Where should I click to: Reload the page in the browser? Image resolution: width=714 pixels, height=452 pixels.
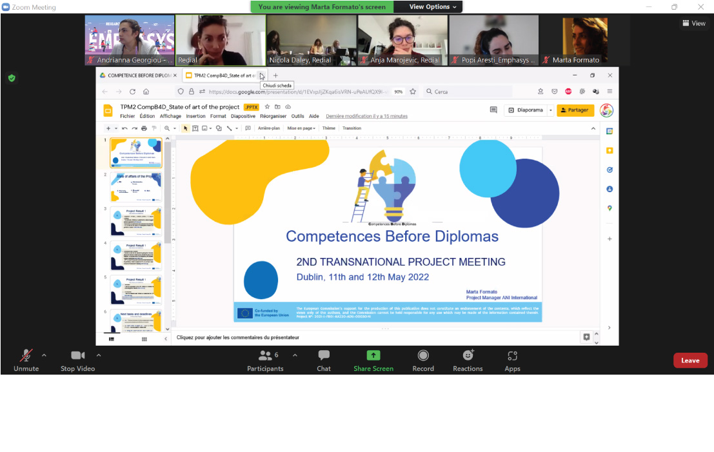[132, 92]
